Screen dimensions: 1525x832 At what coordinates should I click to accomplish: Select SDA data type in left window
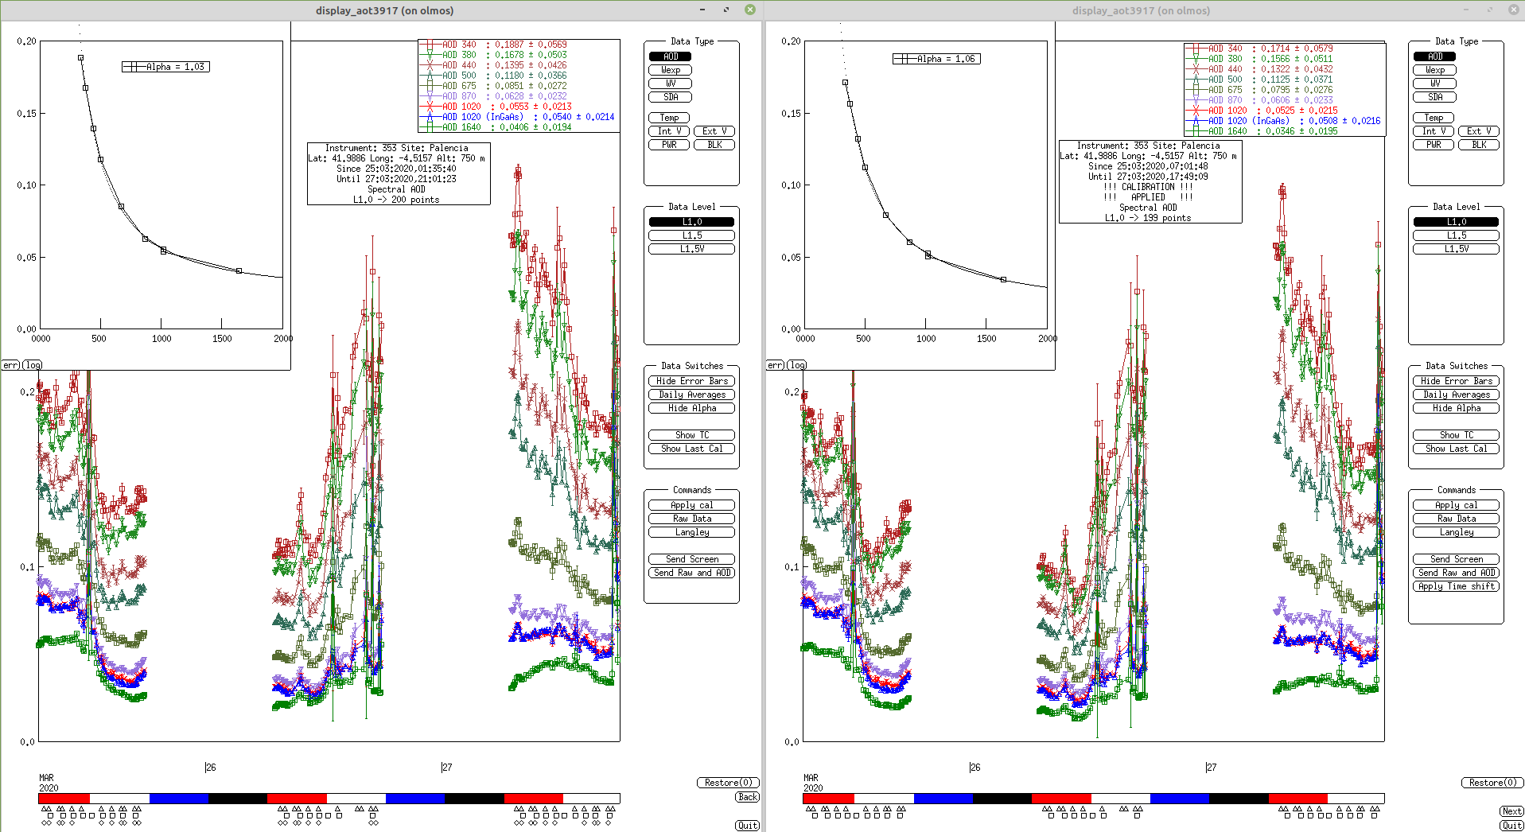point(670,97)
